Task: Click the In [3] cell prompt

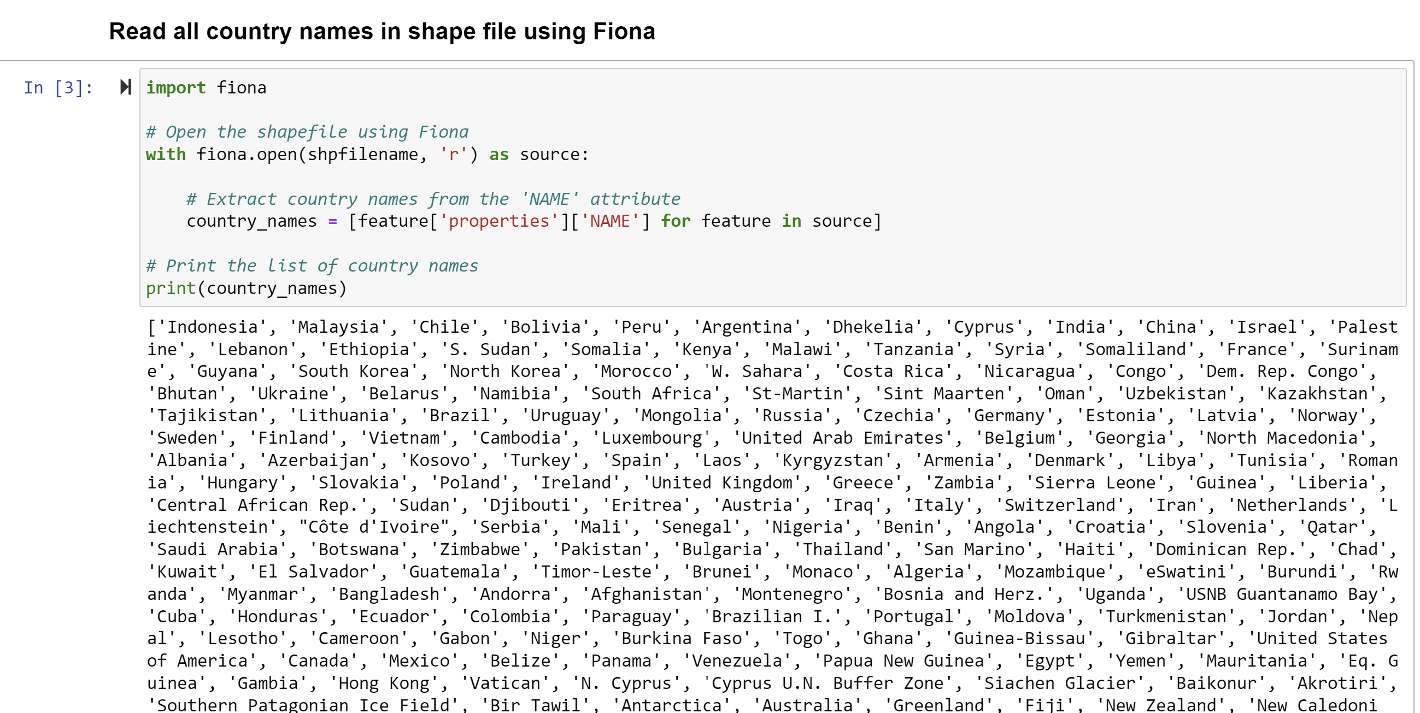Action: [58, 87]
